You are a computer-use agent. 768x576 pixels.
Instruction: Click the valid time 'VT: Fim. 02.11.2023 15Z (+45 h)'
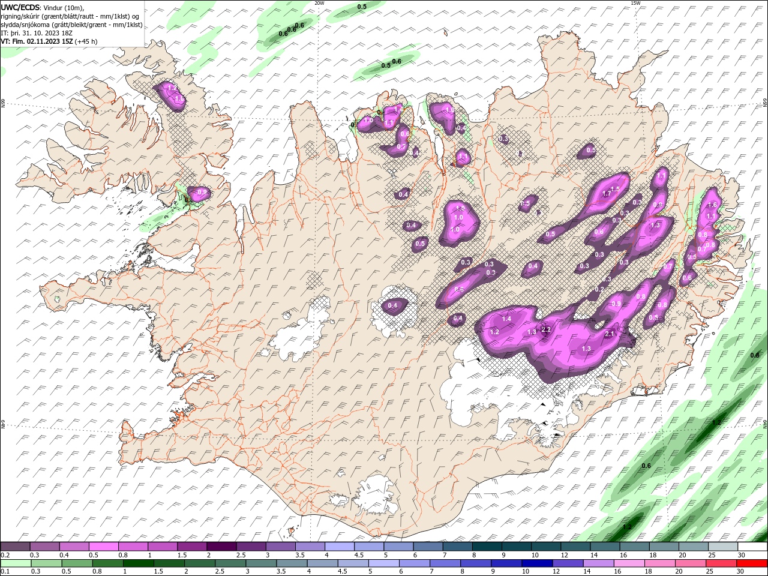[49, 41]
